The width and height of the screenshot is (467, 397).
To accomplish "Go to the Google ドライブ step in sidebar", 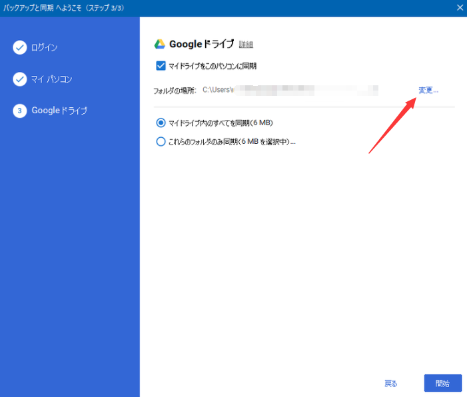I will [59, 111].
